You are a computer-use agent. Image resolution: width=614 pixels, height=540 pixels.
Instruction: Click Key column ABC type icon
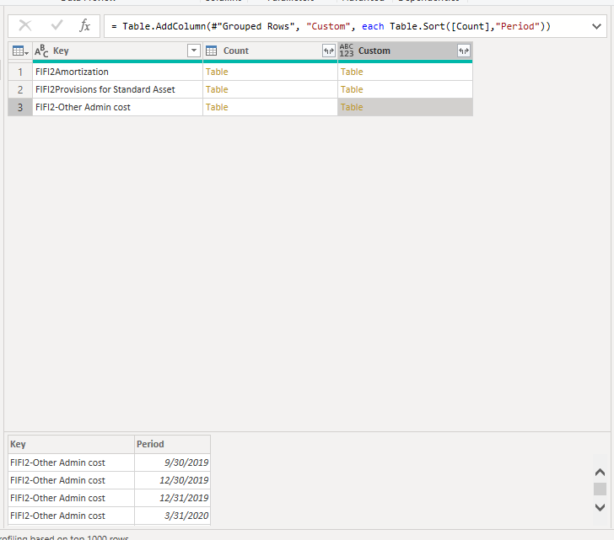(x=41, y=51)
